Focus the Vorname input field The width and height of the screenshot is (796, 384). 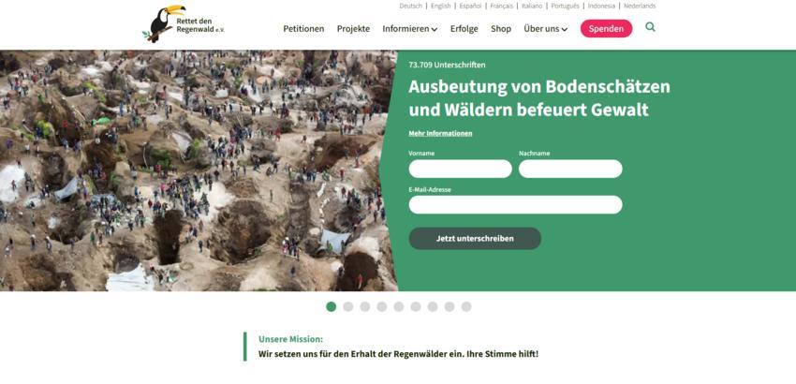click(x=461, y=169)
